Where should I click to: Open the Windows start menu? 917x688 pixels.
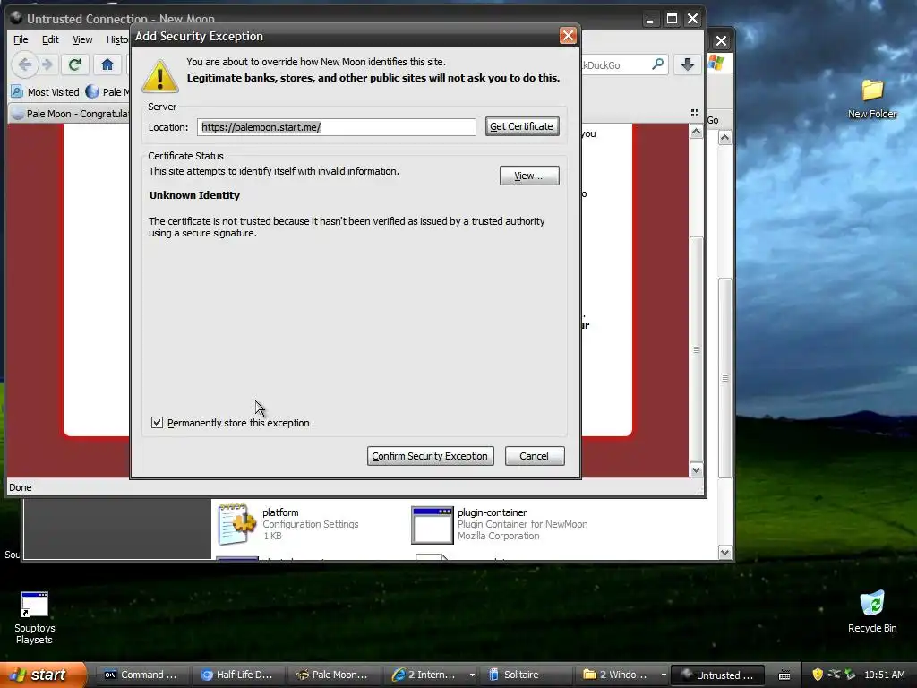click(42, 675)
